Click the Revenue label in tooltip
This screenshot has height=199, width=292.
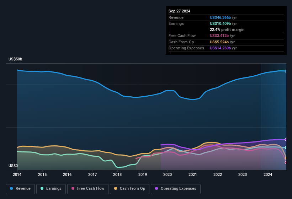176,17
